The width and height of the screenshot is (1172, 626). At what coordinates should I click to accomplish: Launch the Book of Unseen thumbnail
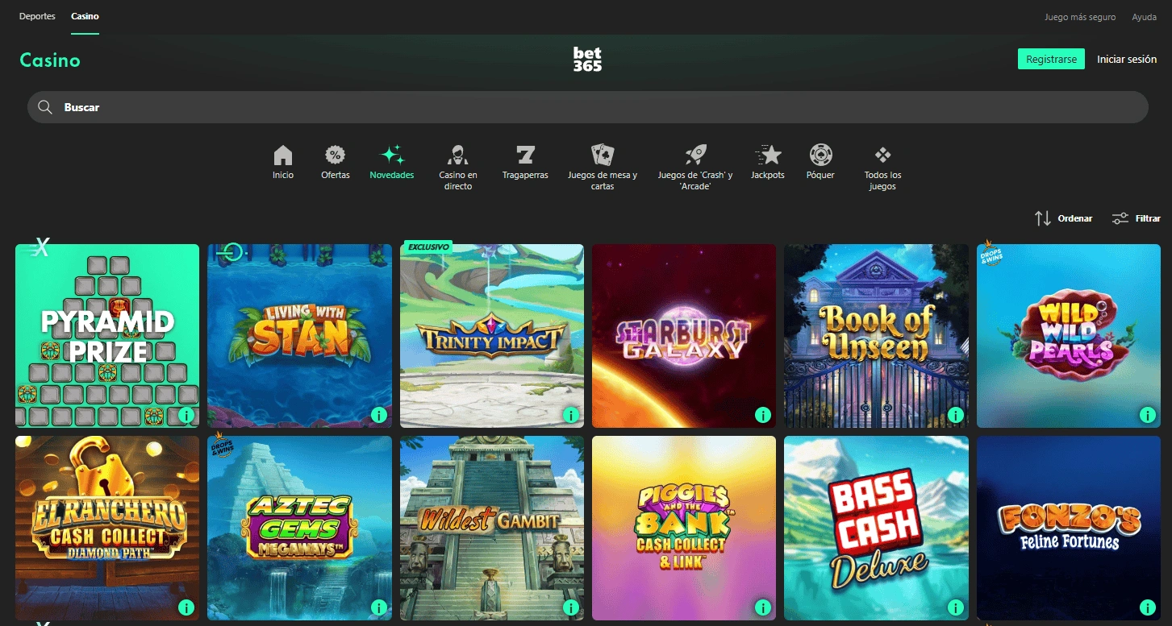tap(876, 336)
